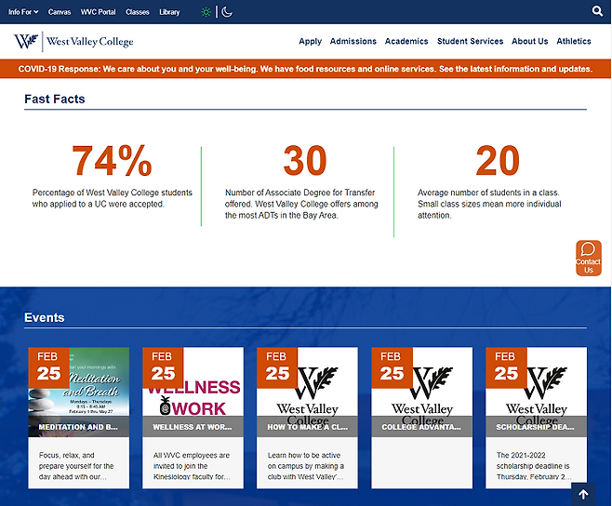Screen dimensions: 612x506
Task: Click the scroll-to-top arrow button
Action: (x=582, y=495)
